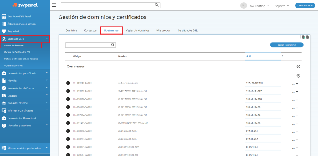This screenshot has width=318, height=156.
Task: Click info icon for HN-011471-SW001 row
Action: tap(68, 123)
